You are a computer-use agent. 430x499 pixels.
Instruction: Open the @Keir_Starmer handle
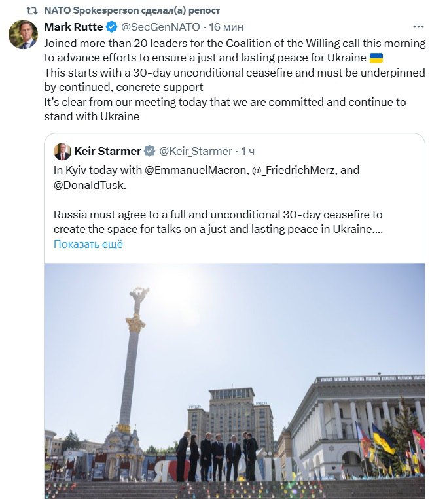click(x=196, y=151)
